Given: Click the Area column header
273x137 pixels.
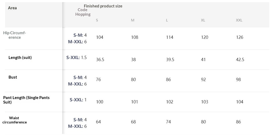Looking at the screenshot, I should 12,8.
